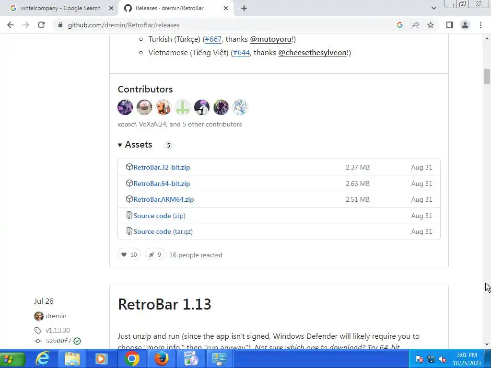Click the Google icon in the address bar
The width and height of the screenshot is (491, 368).
399,25
